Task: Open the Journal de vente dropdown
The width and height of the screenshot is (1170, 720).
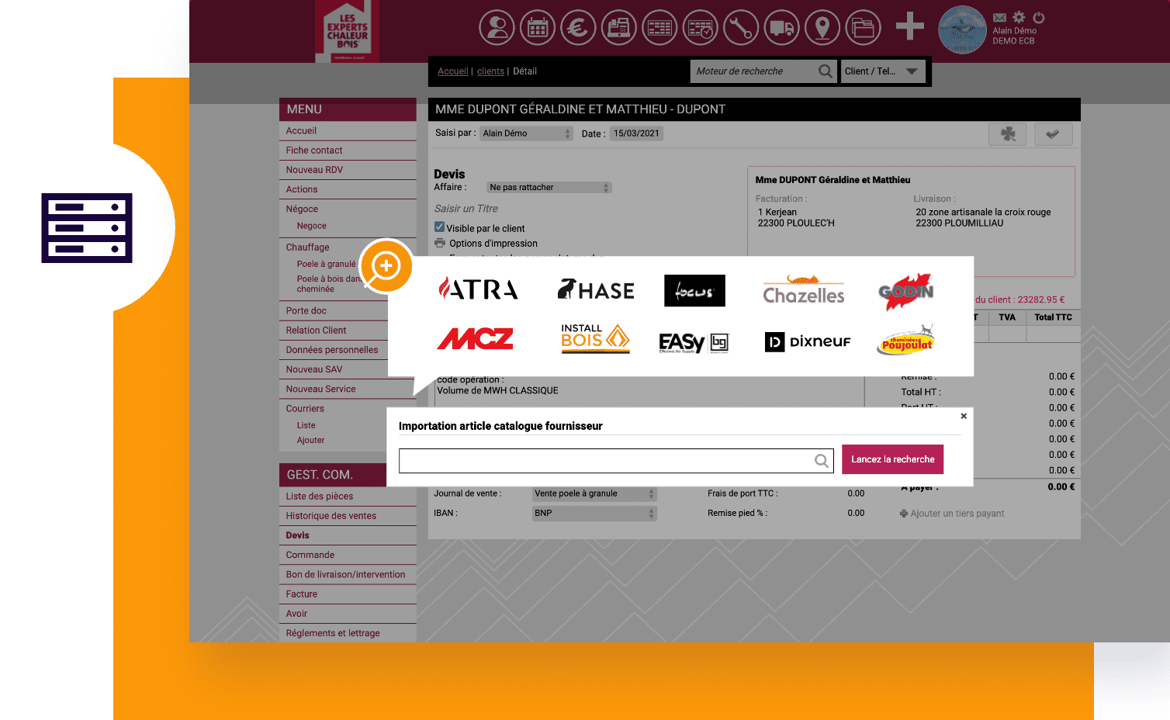Action: [x=594, y=494]
